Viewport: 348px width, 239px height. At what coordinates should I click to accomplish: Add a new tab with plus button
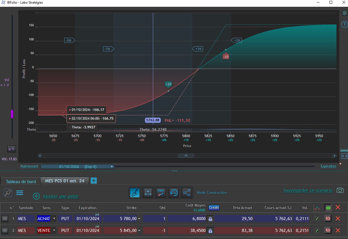(x=94, y=181)
